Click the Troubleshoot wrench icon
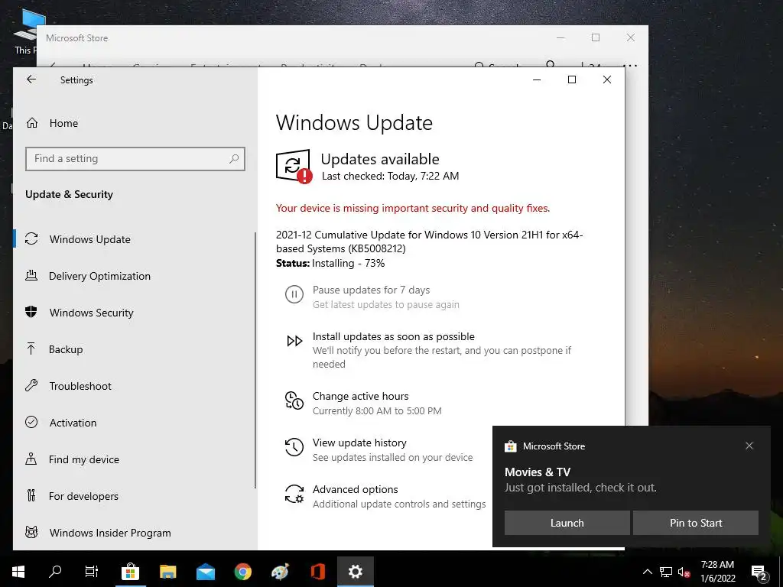The width and height of the screenshot is (783, 587). point(31,385)
